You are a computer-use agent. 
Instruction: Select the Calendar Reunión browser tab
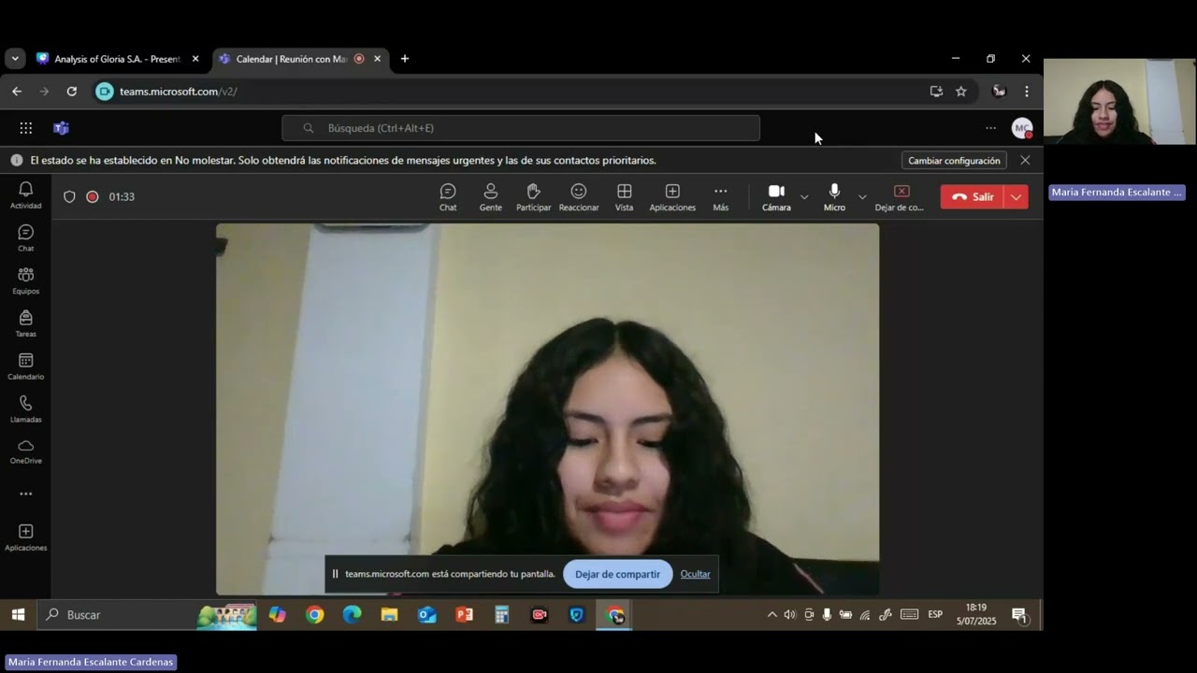click(292, 59)
